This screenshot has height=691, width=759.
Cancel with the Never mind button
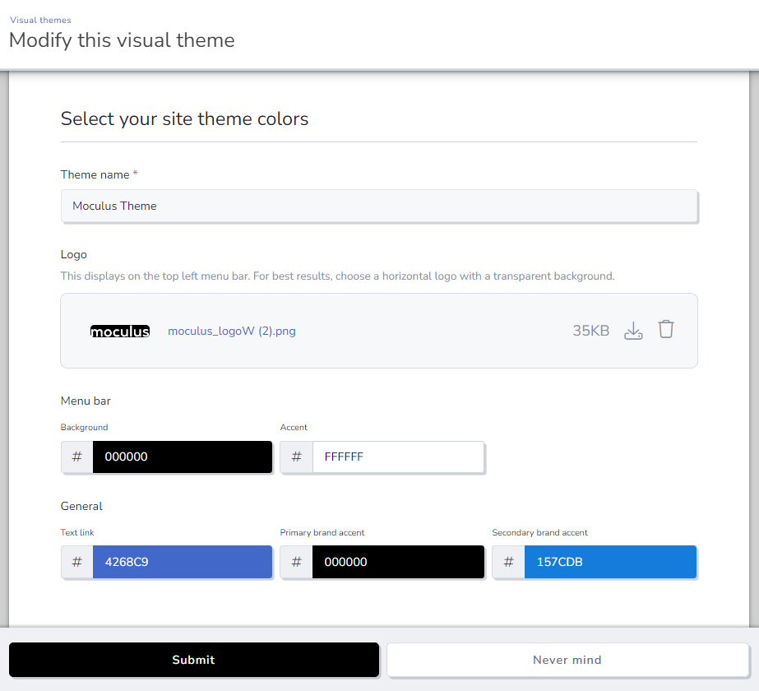click(567, 660)
